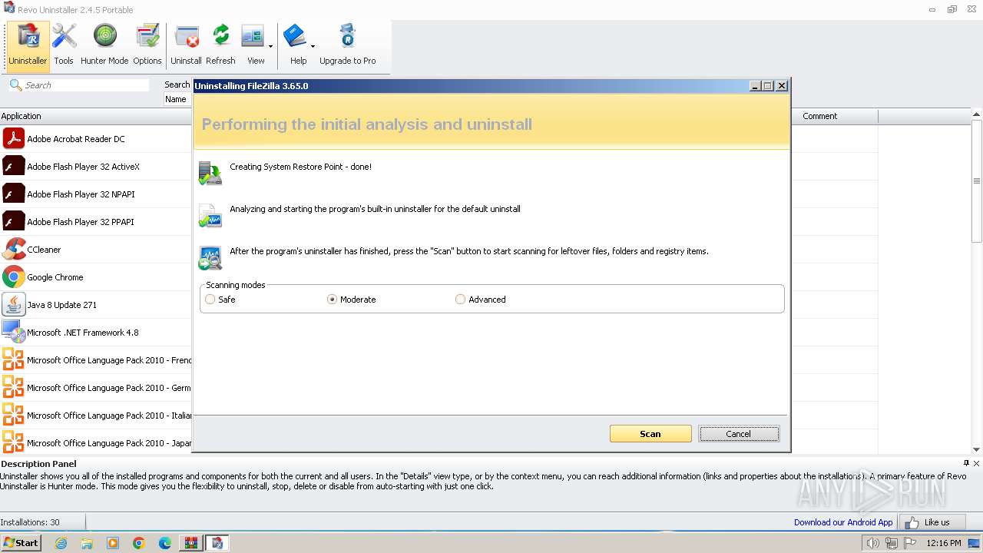This screenshot has height=553, width=983.
Task: Expand the View dropdown arrow
Action: point(270,47)
